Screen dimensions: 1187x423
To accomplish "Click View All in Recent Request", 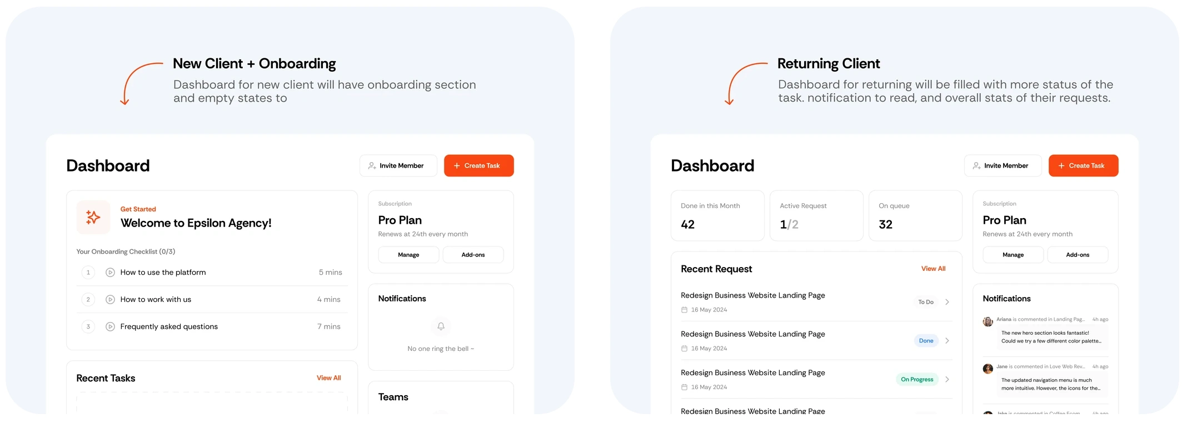I will [x=933, y=269].
